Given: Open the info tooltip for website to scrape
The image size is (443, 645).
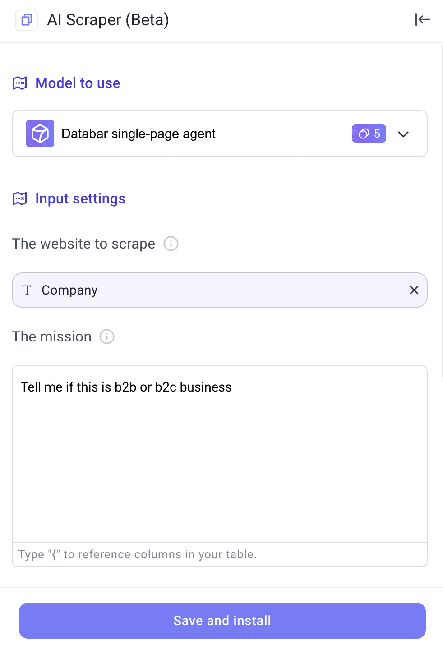Looking at the screenshot, I should click(x=171, y=244).
